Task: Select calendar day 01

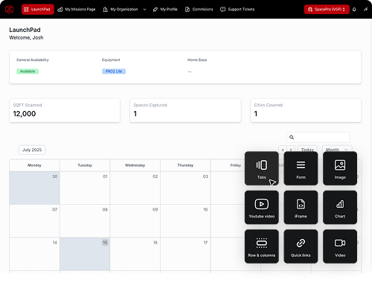Action: click(x=85, y=188)
